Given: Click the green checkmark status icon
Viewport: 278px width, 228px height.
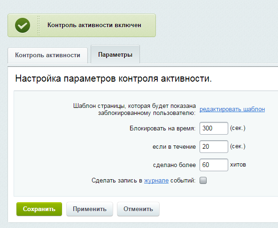Looking at the screenshot, I should coord(23,25).
